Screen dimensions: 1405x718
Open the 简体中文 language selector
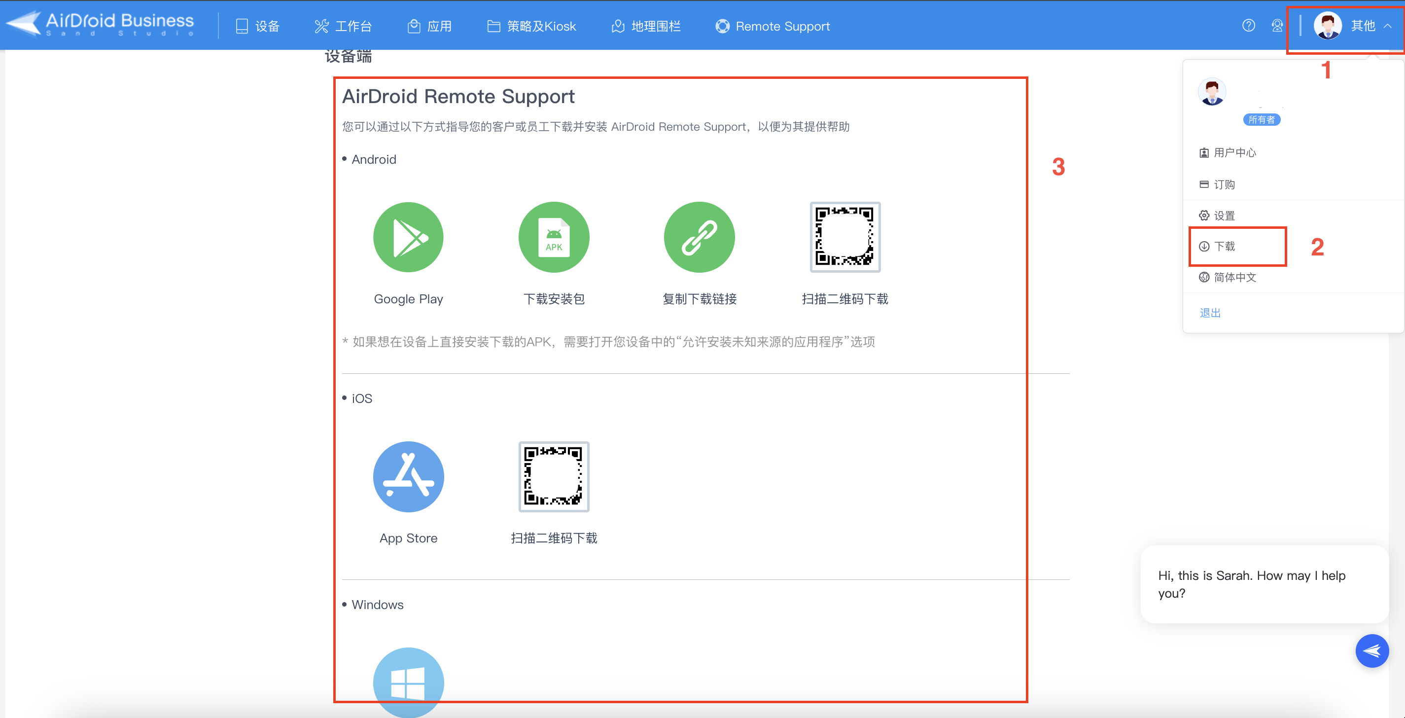click(1234, 277)
